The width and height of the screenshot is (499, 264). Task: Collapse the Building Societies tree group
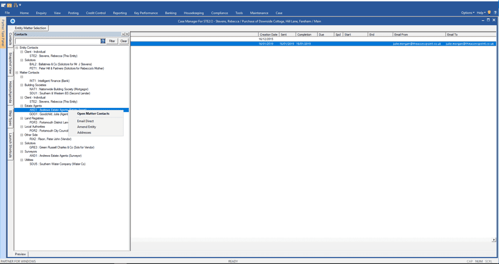tap(22, 85)
